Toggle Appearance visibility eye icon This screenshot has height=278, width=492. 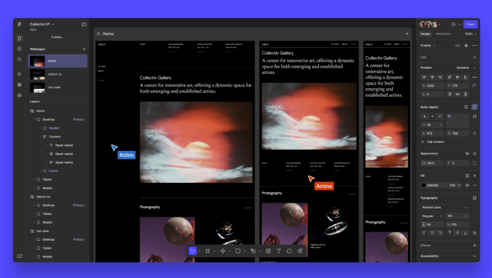[467, 154]
